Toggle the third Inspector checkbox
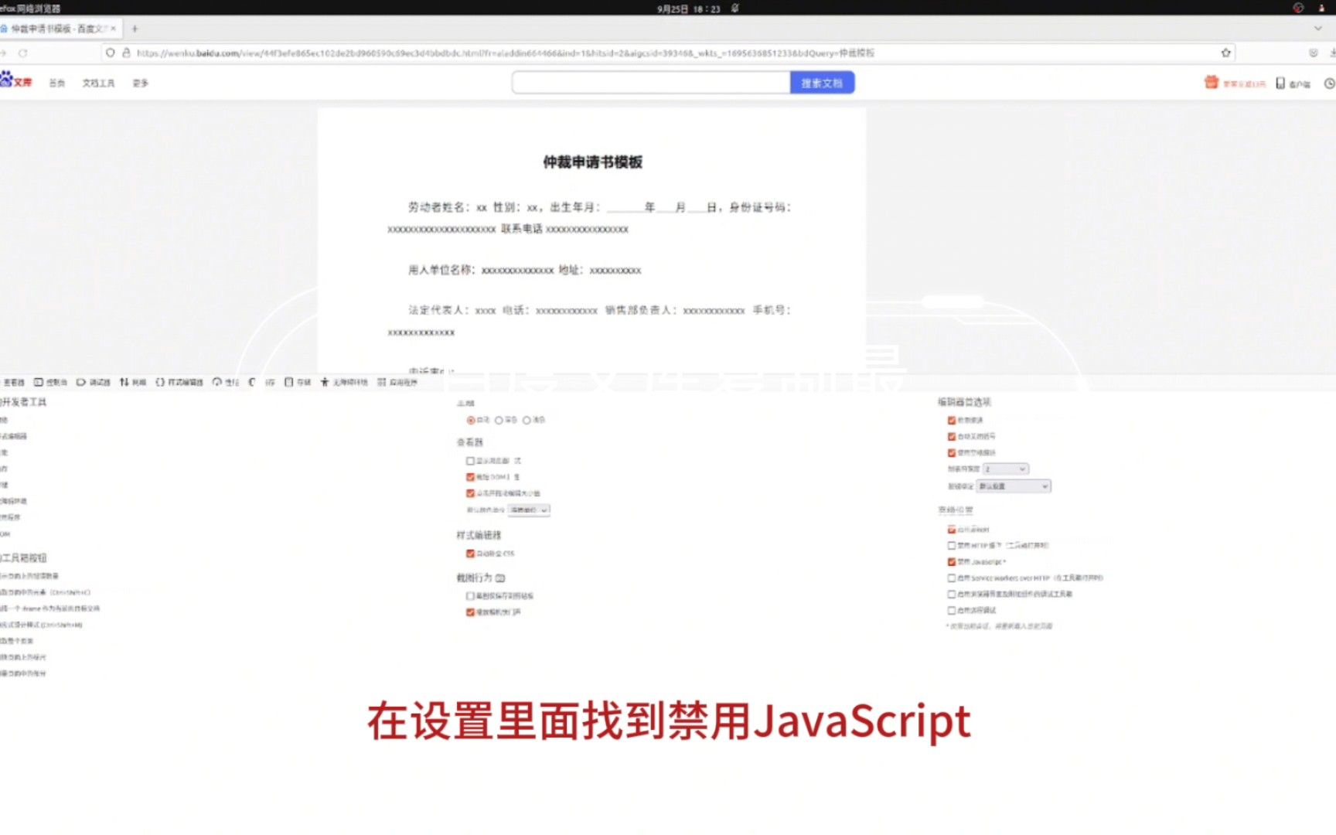 tap(470, 493)
